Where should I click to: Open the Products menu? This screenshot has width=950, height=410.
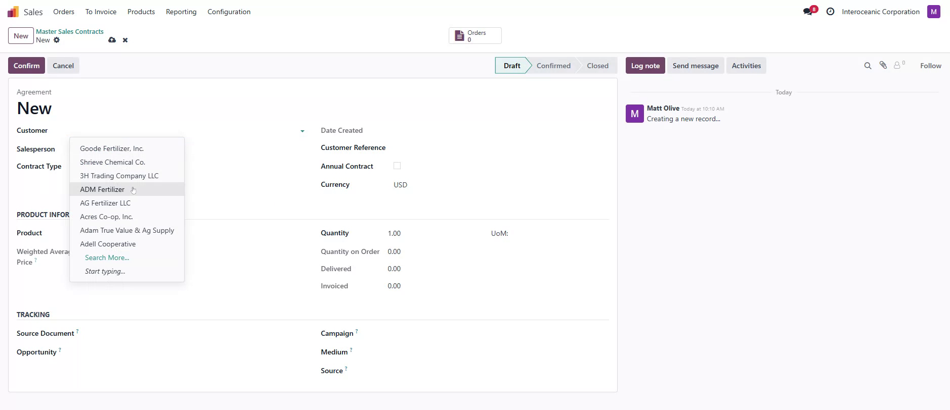pyautogui.click(x=141, y=12)
